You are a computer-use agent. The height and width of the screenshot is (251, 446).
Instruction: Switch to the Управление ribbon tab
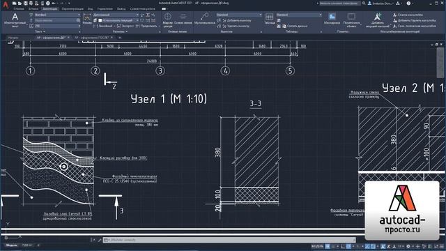coord(105,9)
